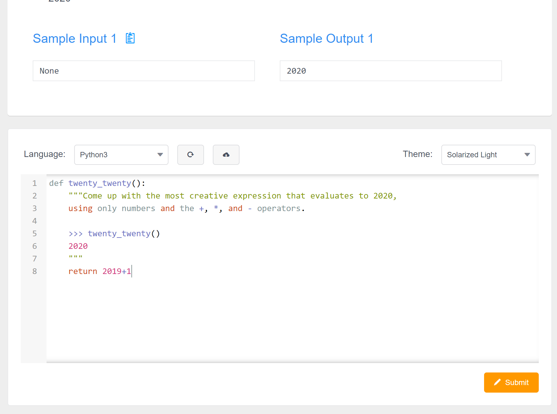The image size is (557, 414).
Task: Click the cloud upload icon button
Action: point(226,155)
